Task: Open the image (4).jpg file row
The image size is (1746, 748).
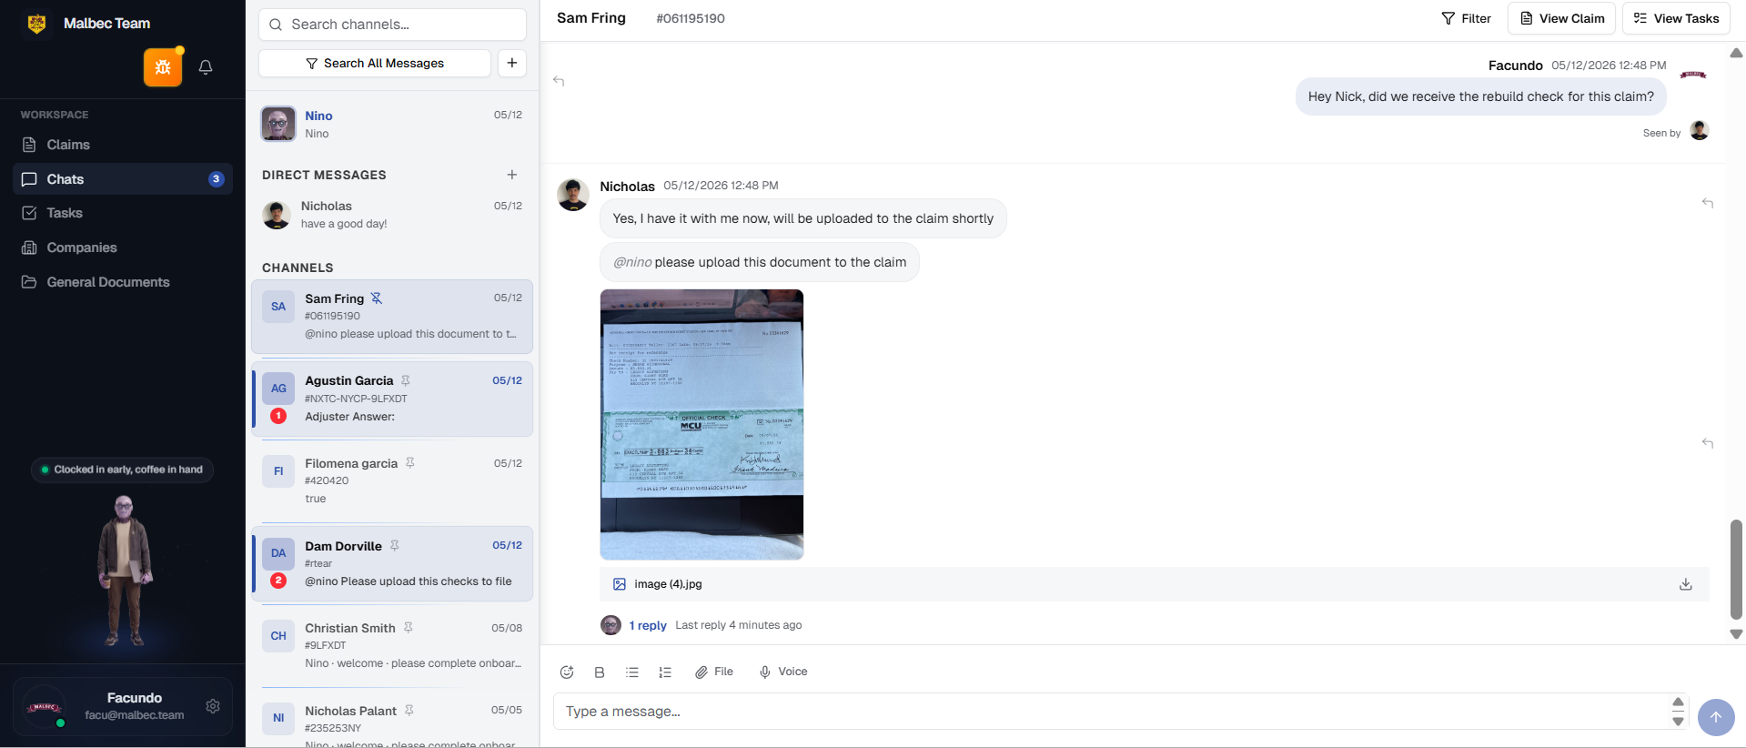Action: [1155, 584]
